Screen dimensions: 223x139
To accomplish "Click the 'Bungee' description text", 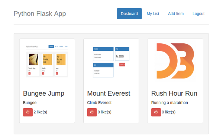I will (x=30, y=103).
